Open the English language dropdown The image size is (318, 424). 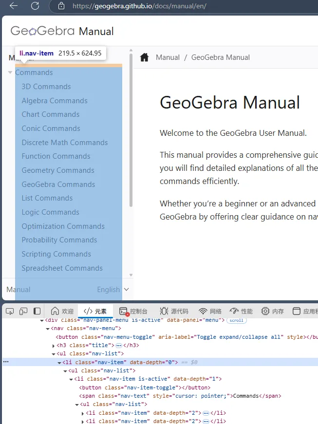[113, 290]
